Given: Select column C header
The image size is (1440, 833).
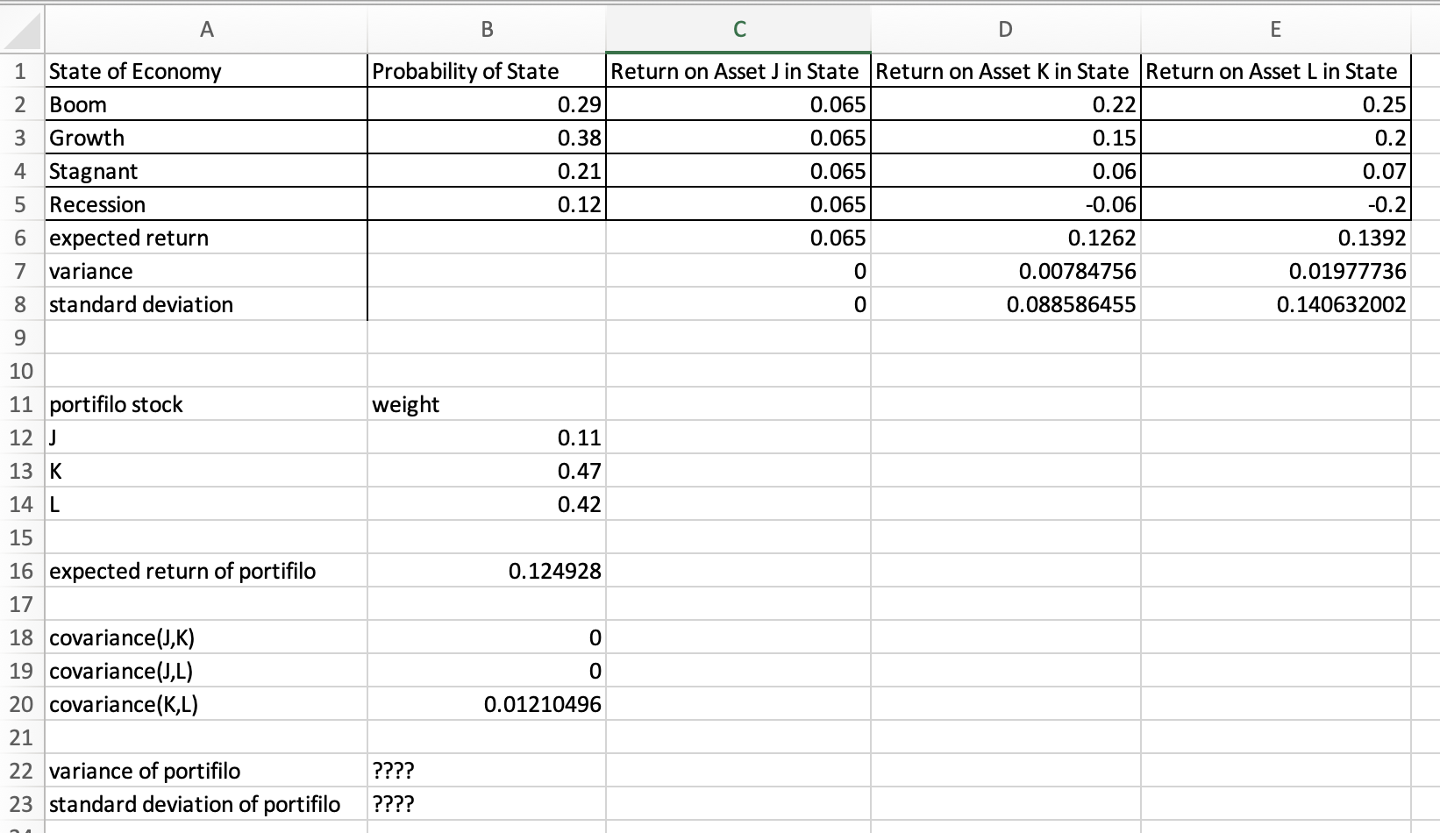Looking at the screenshot, I should tap(739, 29).
